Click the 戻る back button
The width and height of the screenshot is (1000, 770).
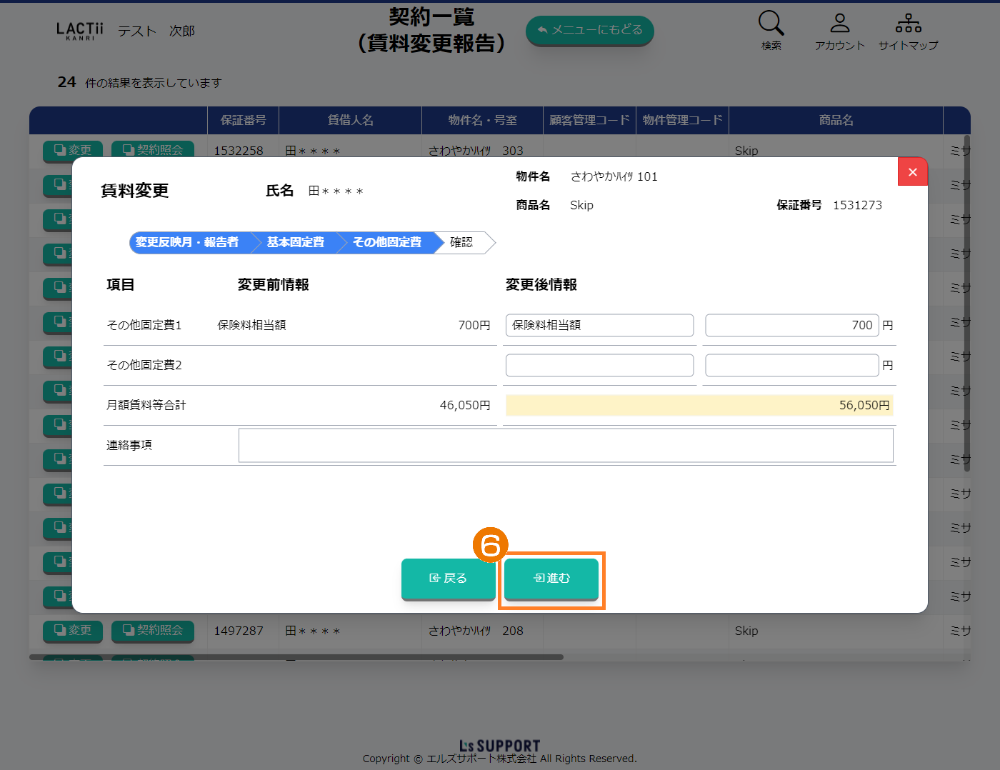tap(448, 579)
